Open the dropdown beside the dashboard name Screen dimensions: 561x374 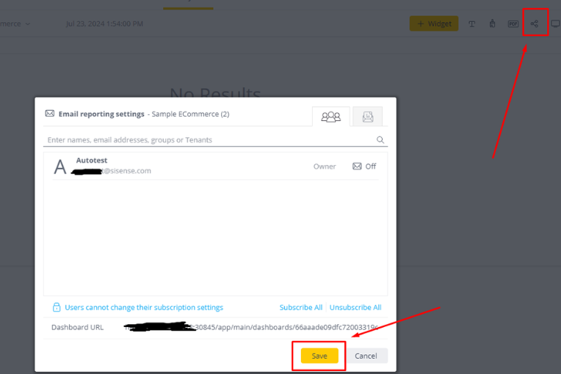28,23
